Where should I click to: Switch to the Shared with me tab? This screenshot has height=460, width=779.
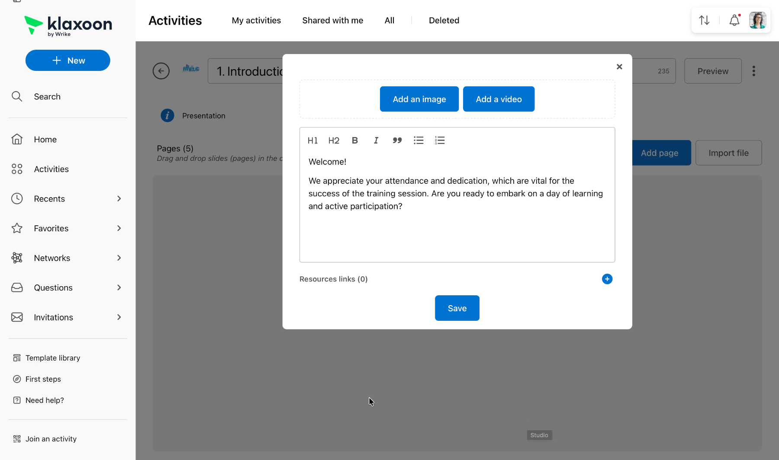tap(332, 20)
